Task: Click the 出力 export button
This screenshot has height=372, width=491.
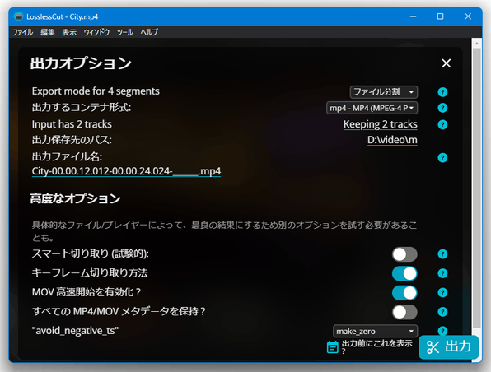Action: point(448,347)
